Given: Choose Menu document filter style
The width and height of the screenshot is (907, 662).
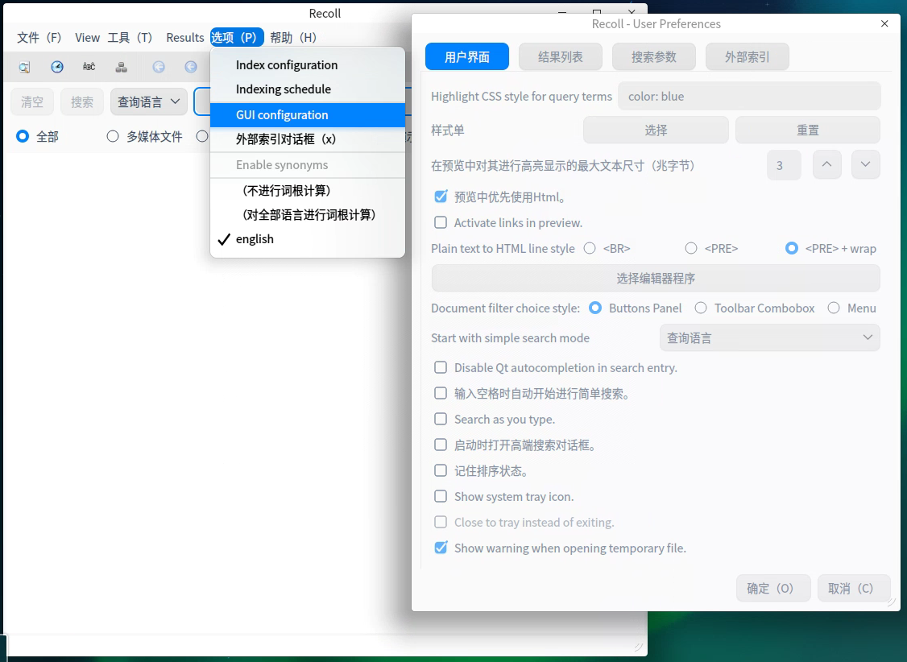Looking at the screenshot, I should click(834, 308).
